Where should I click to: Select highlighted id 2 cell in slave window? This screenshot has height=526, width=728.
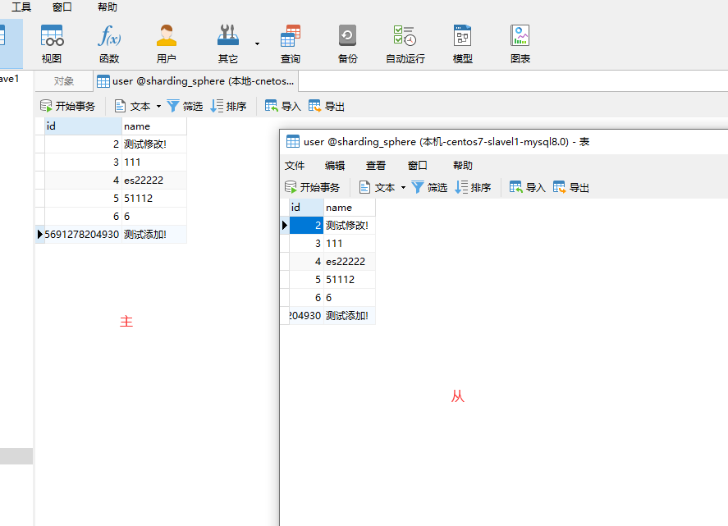(x=306, y=226)
